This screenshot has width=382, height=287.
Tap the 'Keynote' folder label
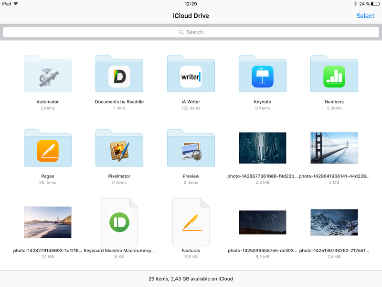coord(263,102)
